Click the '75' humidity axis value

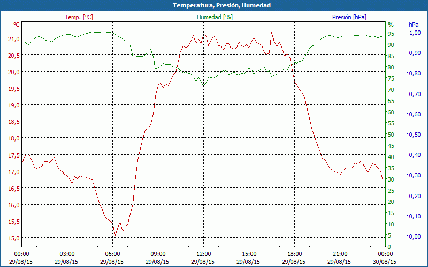(391, 78)
